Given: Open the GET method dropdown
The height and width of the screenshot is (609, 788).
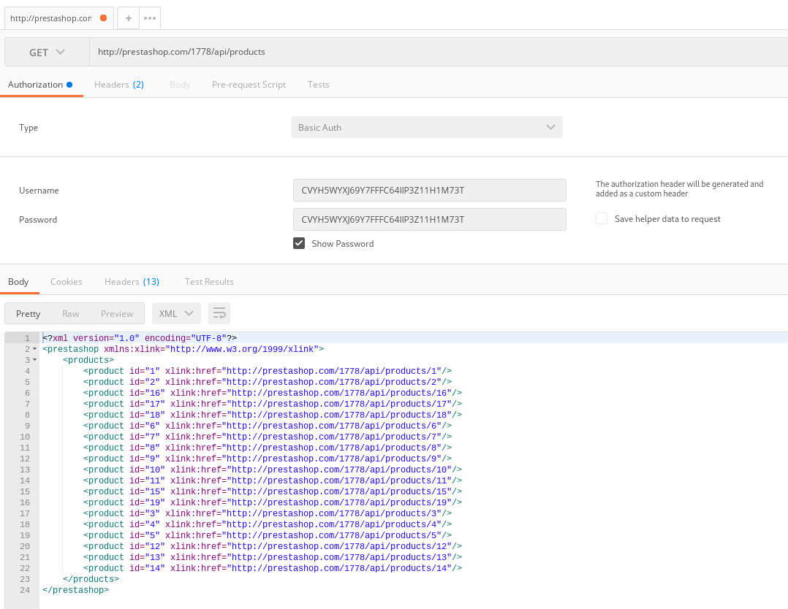Looking at the screenshot, I should coord(45,52).
